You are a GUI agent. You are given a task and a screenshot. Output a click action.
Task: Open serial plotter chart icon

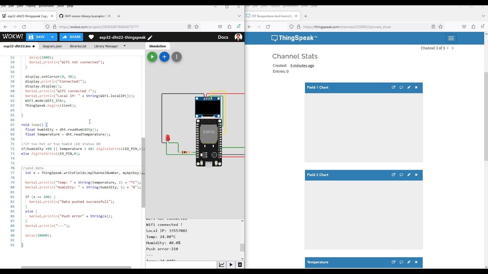pyautogui.click(x=222, y=265)
